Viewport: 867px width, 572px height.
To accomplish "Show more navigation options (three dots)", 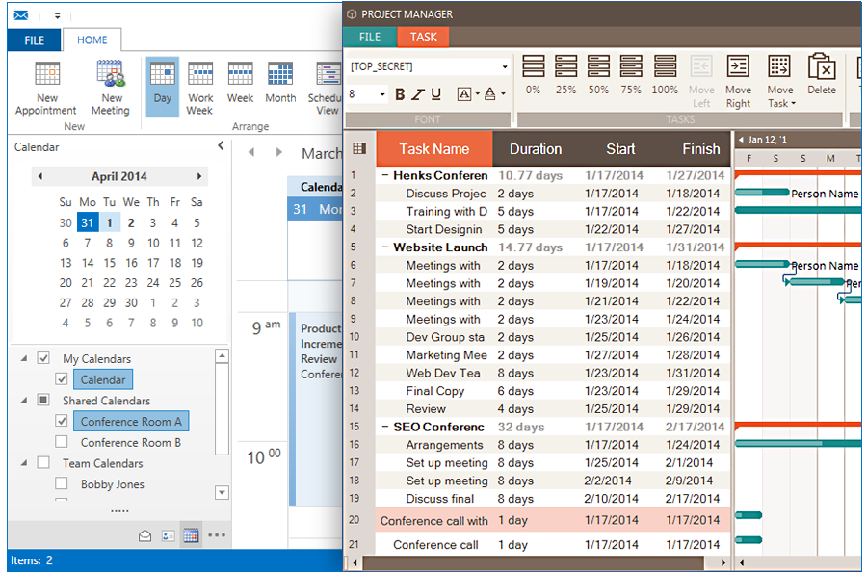I will coord(217,535).
